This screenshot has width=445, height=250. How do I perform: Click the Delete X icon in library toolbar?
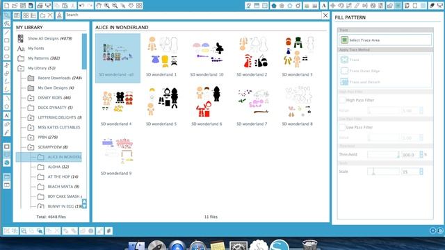(x=50, y=15)
